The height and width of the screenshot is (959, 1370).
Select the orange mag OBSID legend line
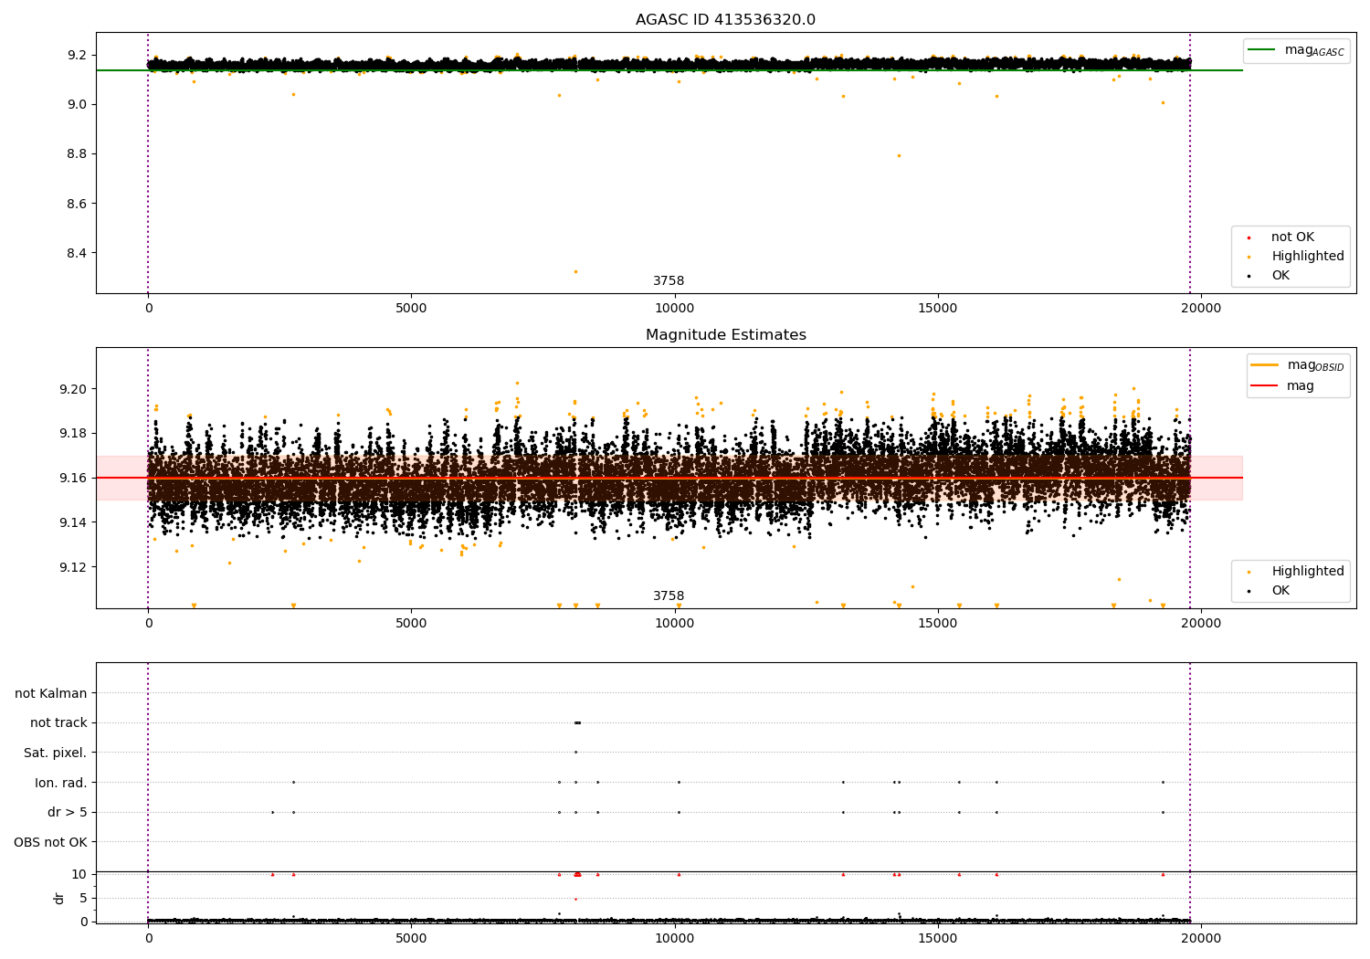click(x=1265, y=364)
